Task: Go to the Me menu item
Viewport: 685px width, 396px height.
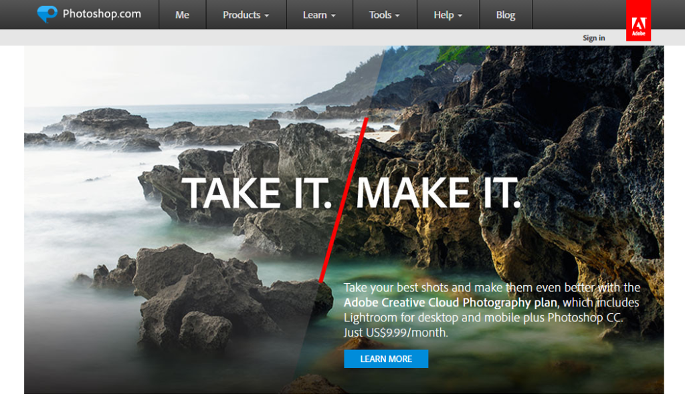Action: click(x=182, y=15)
